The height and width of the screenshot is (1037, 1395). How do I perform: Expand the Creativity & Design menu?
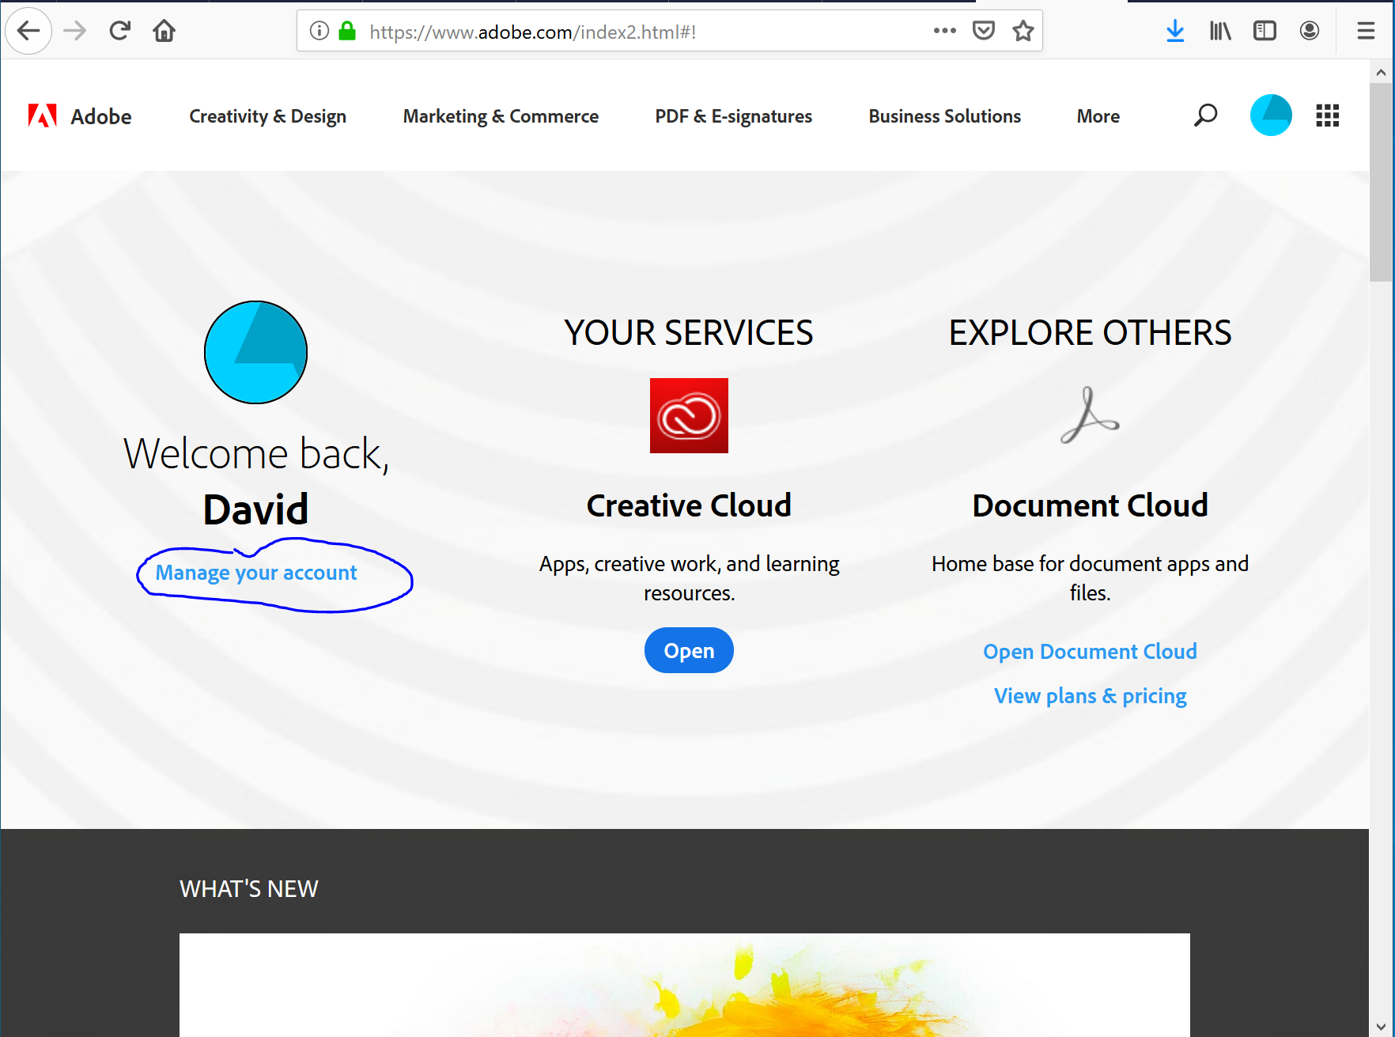coord(267,116)
